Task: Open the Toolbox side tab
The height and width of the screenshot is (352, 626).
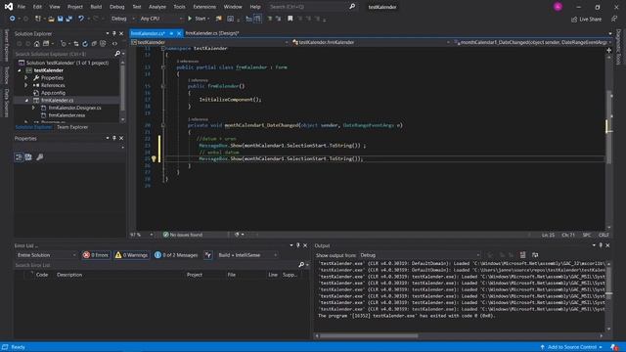Action: coord(7,75)
